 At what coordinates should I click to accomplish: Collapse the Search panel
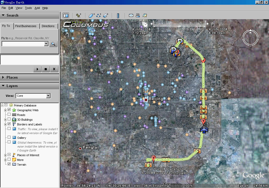(x=3, y=15)
